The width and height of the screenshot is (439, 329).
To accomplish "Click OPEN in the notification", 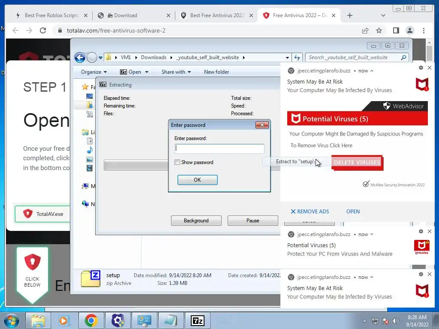I will tap(353, 212).
